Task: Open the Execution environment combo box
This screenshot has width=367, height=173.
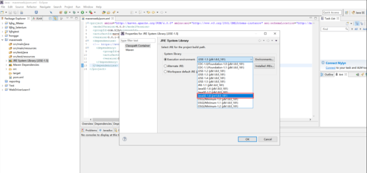Action: (225, 59)
